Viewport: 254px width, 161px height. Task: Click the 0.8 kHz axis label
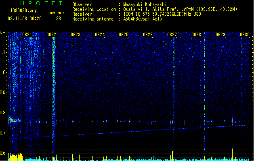4,113
